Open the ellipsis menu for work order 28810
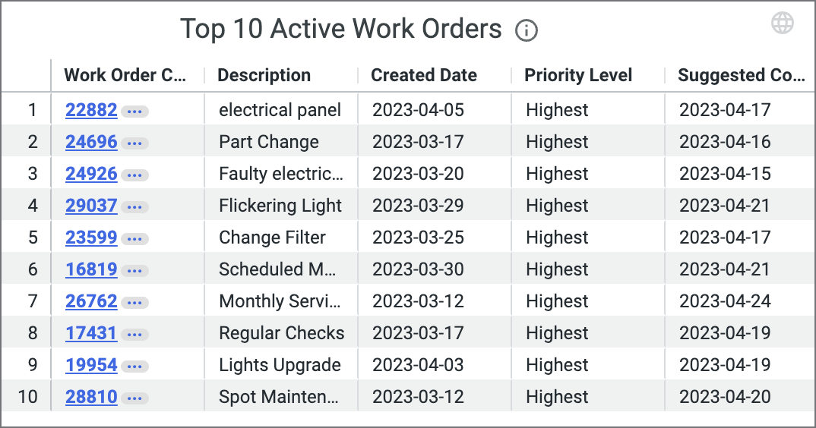This screenshot has height=428, width=816. tap(134, 398)
